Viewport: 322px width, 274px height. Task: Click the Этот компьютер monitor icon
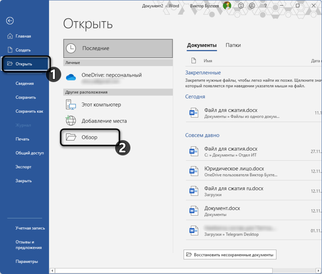(x=71, y=104)
